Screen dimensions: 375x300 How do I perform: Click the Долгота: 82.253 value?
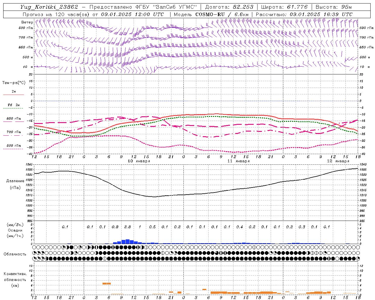coord(230,7)
